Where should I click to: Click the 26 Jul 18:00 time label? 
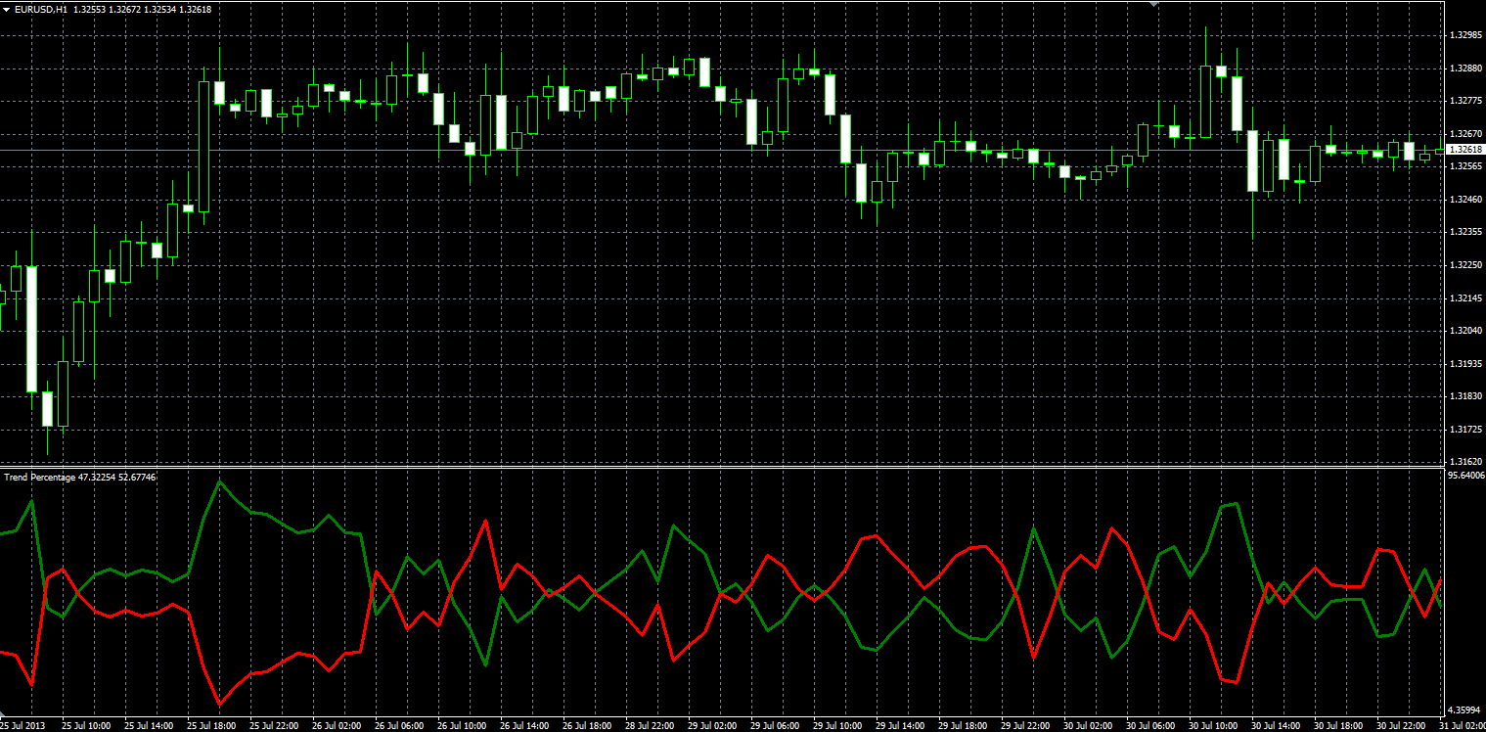[586, 726]
